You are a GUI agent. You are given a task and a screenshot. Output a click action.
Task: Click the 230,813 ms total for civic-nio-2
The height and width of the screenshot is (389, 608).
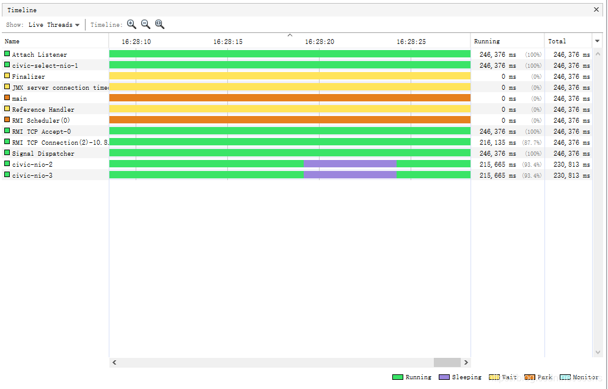coord(571,164)
